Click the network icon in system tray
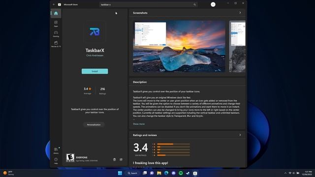The height and width of the screenshot is (177, 315). coord(290,173)
